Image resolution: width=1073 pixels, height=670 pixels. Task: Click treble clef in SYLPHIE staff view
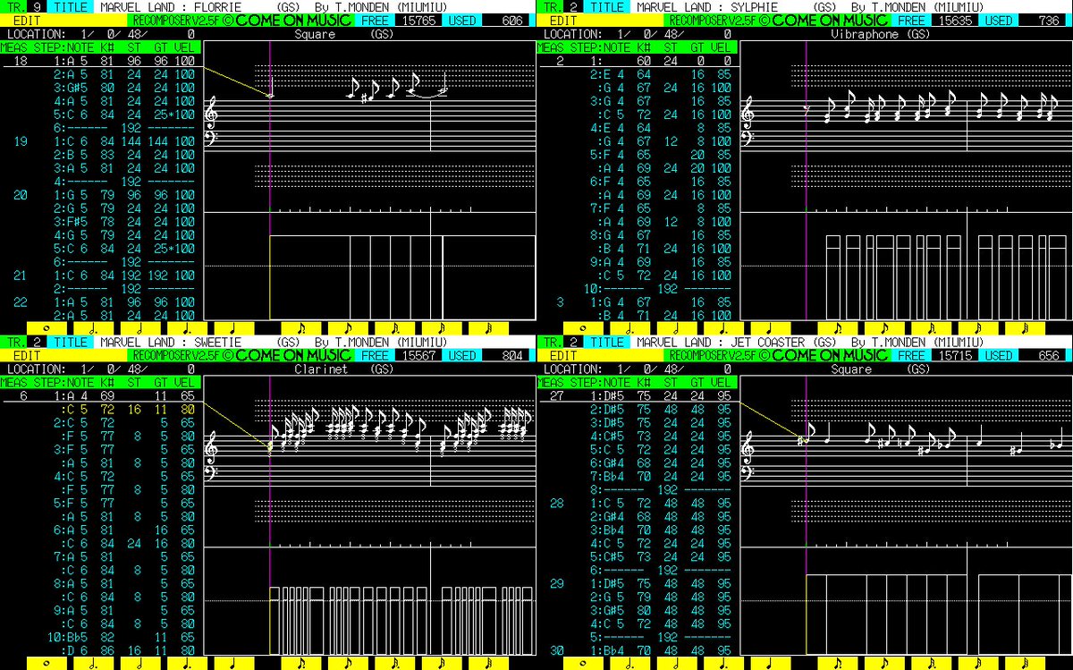pyautogui.click(x=748, y=114)
